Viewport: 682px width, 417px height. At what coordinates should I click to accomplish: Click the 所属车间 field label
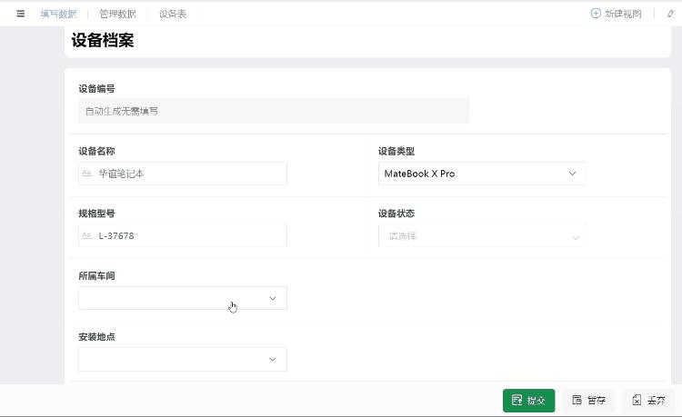pyautogui.click(x=96, y=276)
